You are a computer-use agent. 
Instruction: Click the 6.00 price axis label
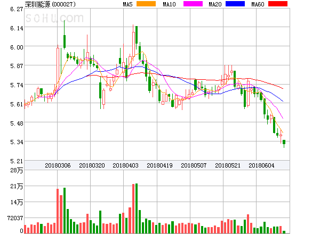(17, 47)
